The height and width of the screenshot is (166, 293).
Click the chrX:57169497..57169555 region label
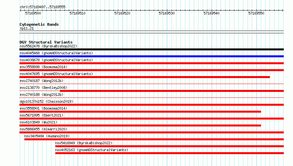point(42,7)
